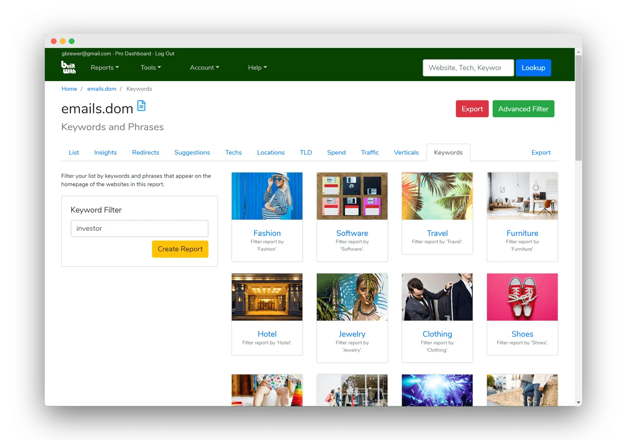Open the Reports dropdown menu

coord(105,68)
